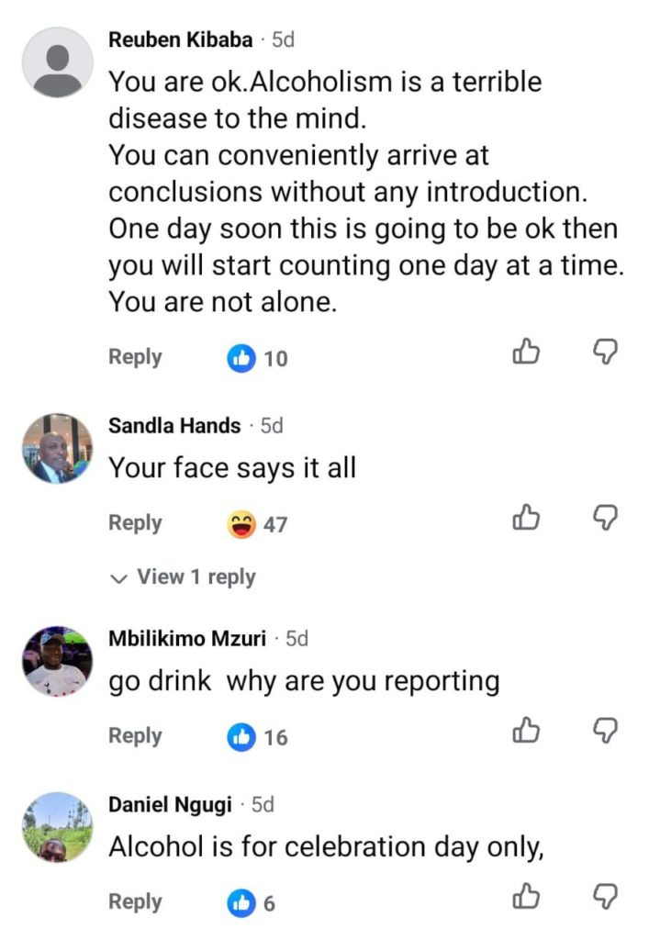
Task: Dislike Mbilikimo Mzuri's comment
Action: 605,730
